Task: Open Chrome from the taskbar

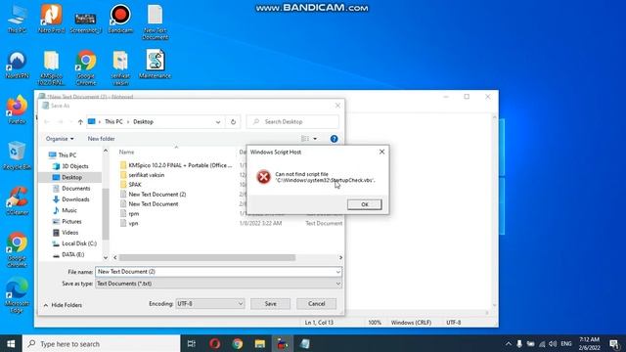Action: click(x=238, y=343)
